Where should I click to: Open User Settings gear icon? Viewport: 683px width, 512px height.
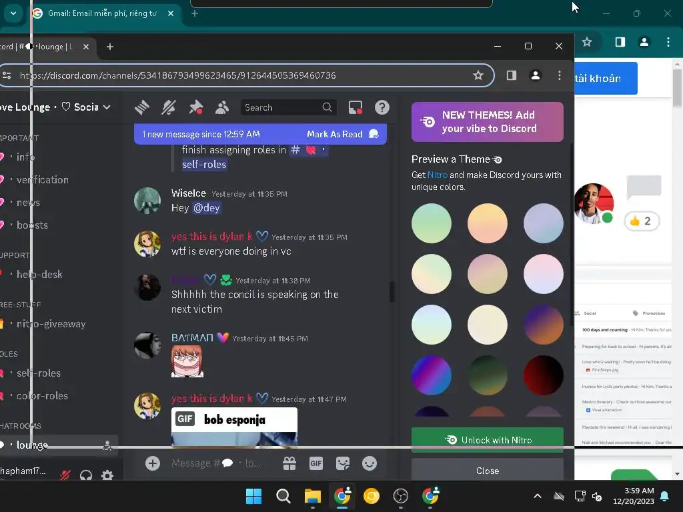(x=107, y=475)
